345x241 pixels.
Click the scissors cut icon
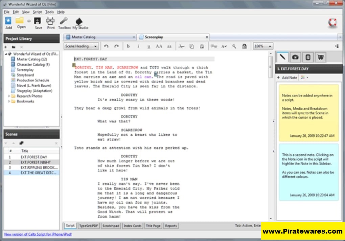pyautogui.click(x=182, y=46)
